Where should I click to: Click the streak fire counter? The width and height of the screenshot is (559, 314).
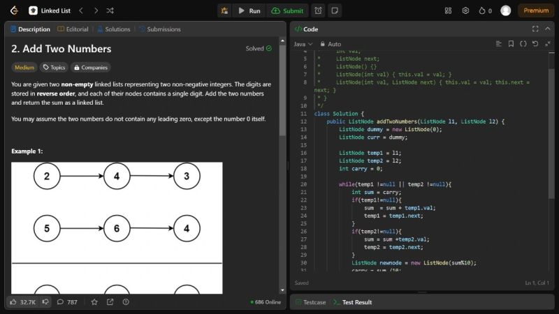point(485,10)
